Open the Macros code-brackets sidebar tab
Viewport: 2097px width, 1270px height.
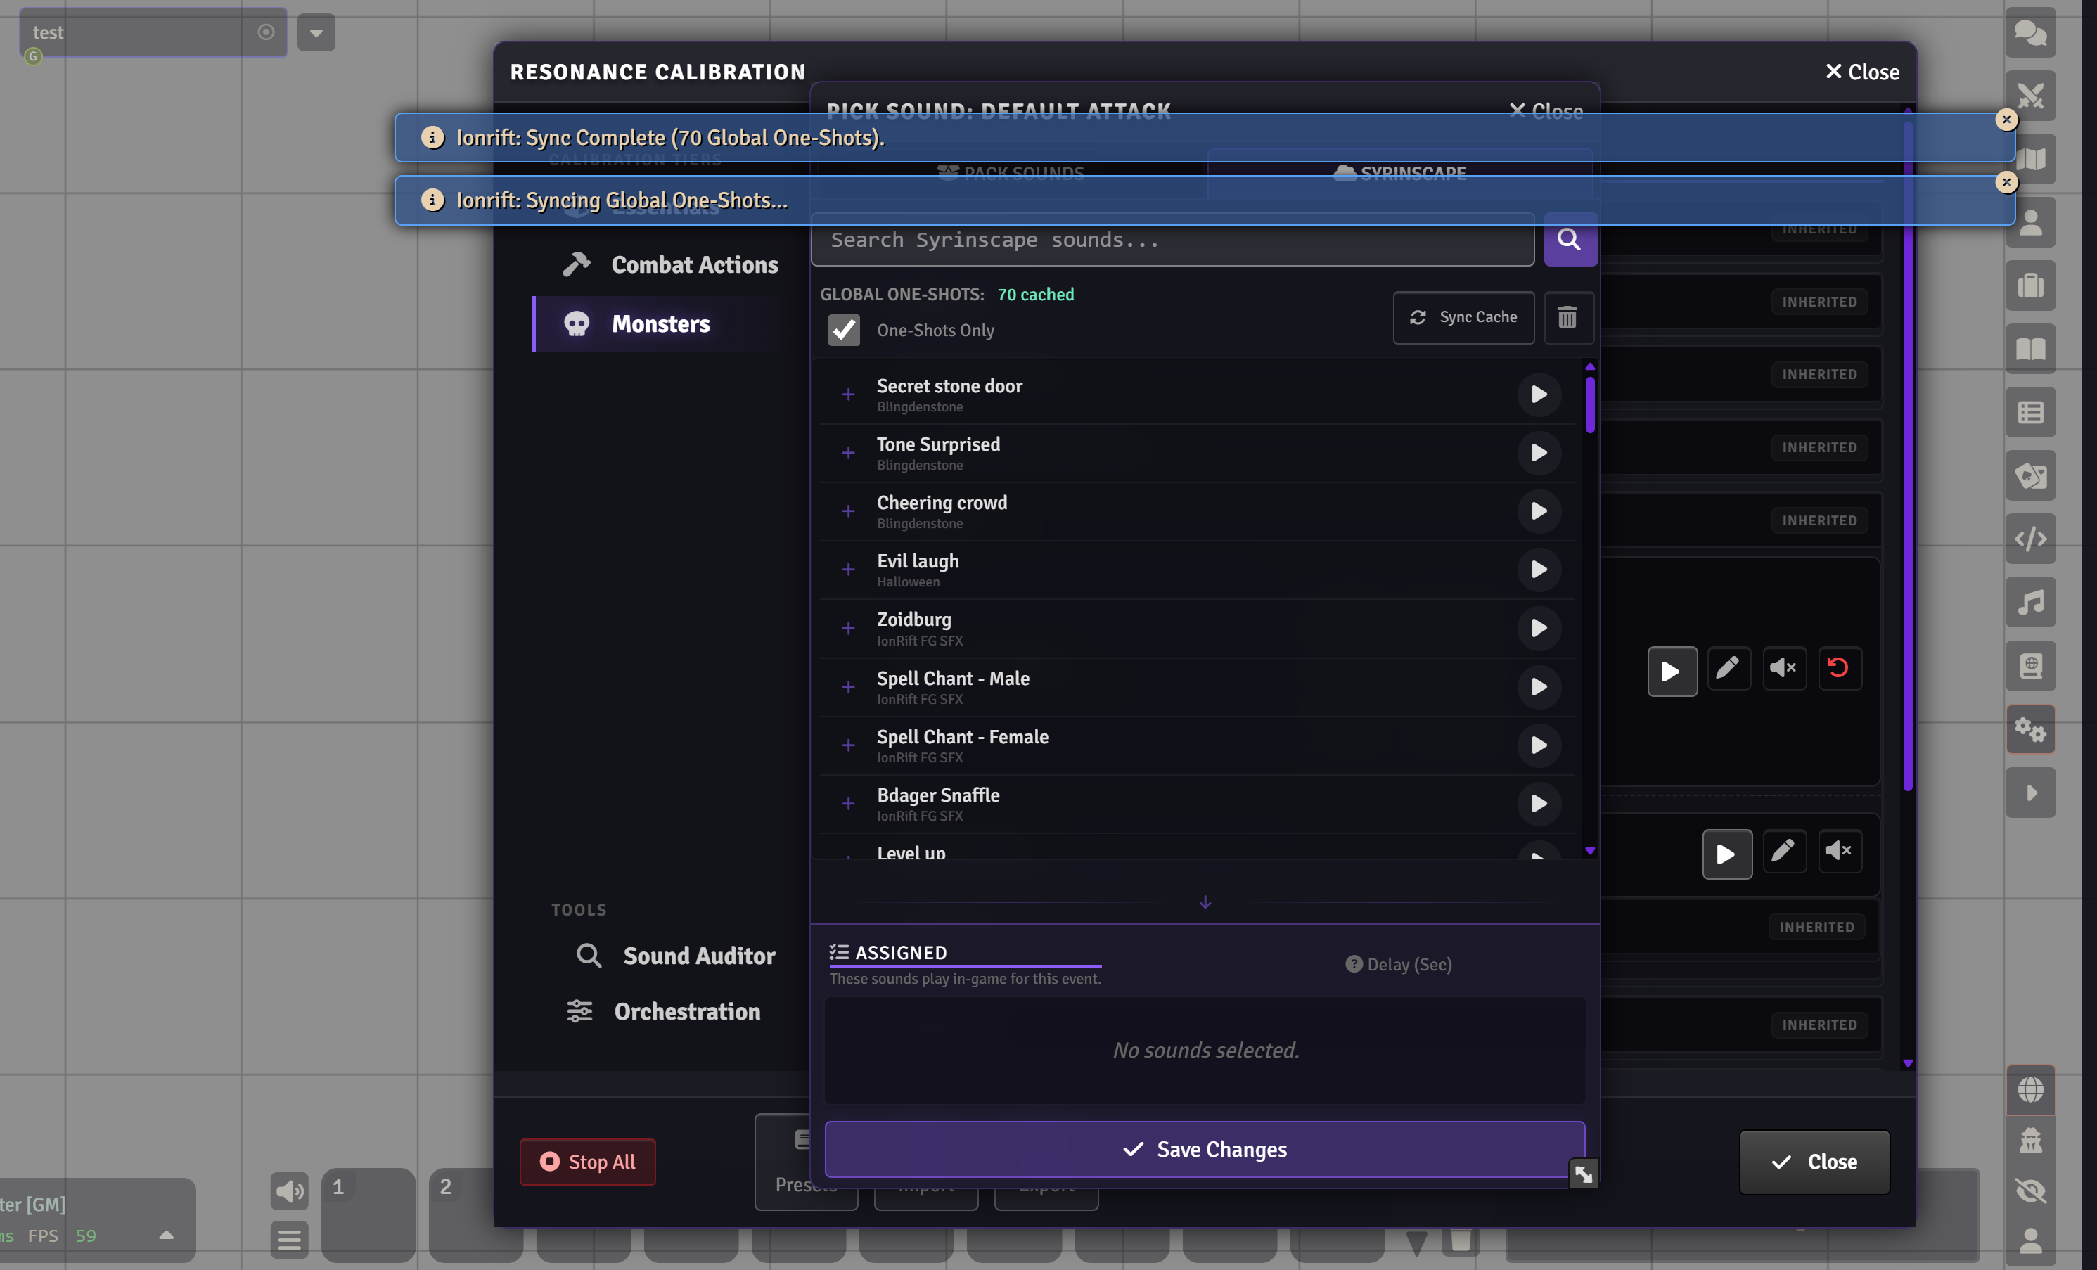2029,539
